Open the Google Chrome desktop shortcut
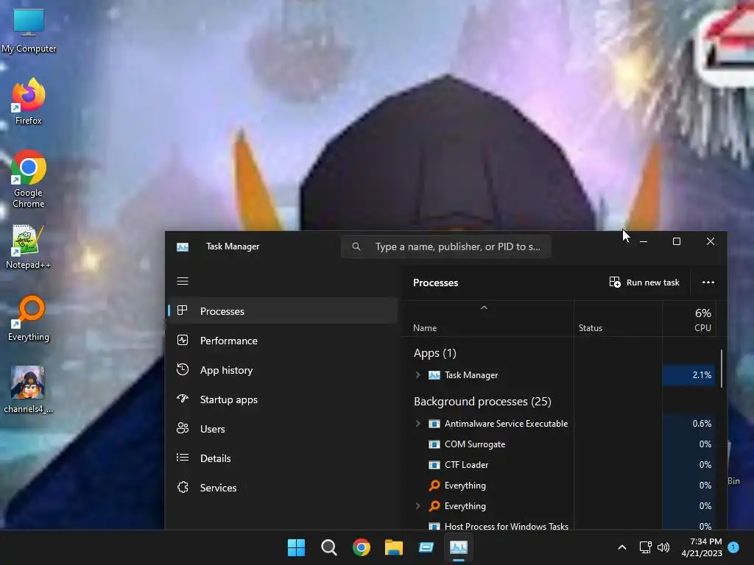 tap(29, 179)
